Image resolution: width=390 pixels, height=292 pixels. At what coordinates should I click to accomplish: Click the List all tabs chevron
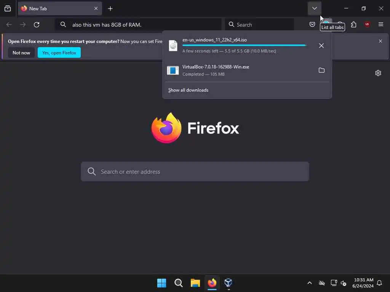click(314, 8)
